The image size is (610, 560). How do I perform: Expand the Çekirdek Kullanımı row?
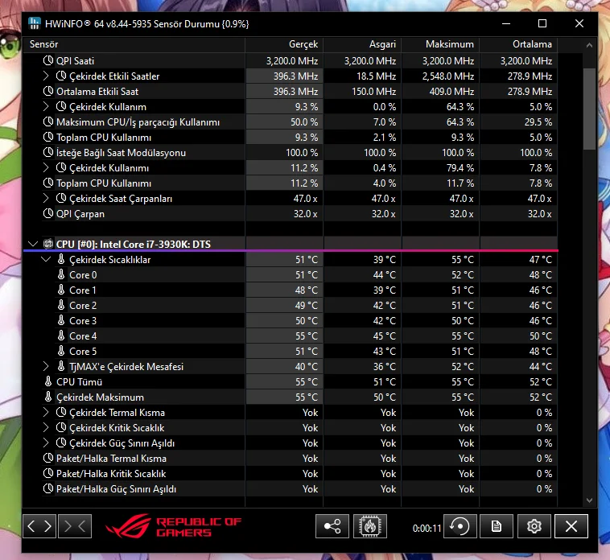46,167
